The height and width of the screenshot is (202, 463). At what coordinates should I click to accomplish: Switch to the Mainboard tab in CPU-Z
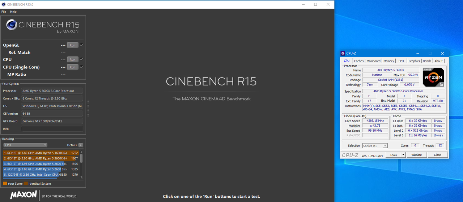pyautogui.click(x=374, y=61)
